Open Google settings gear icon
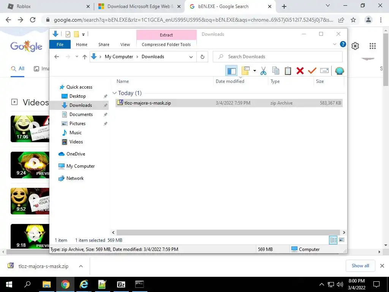The height and width of the screenshot is (292, 389). click(x=355, y=46)
